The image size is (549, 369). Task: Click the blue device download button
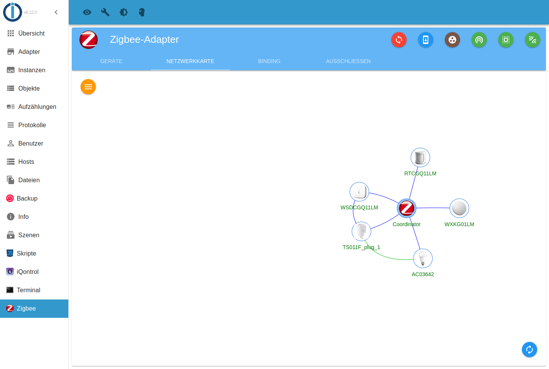click(x=426, y=40)
